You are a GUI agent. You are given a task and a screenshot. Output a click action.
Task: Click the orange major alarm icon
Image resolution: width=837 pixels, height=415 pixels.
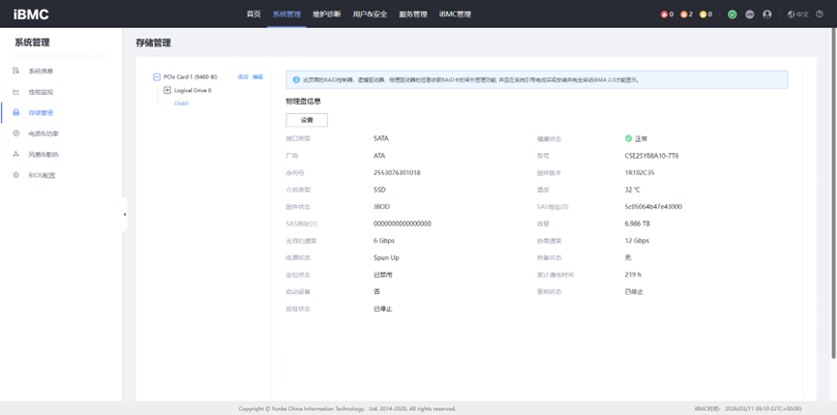686,15
